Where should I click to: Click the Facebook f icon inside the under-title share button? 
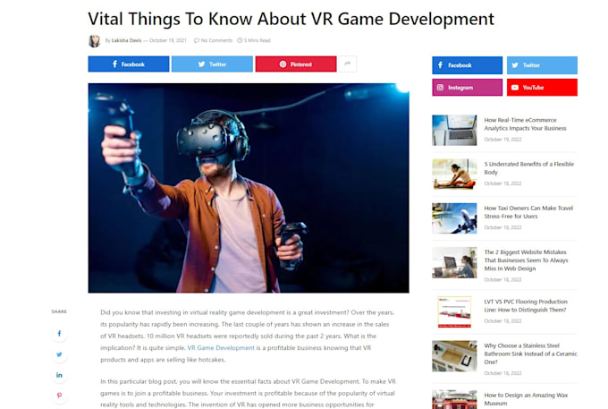click(114, 64)
